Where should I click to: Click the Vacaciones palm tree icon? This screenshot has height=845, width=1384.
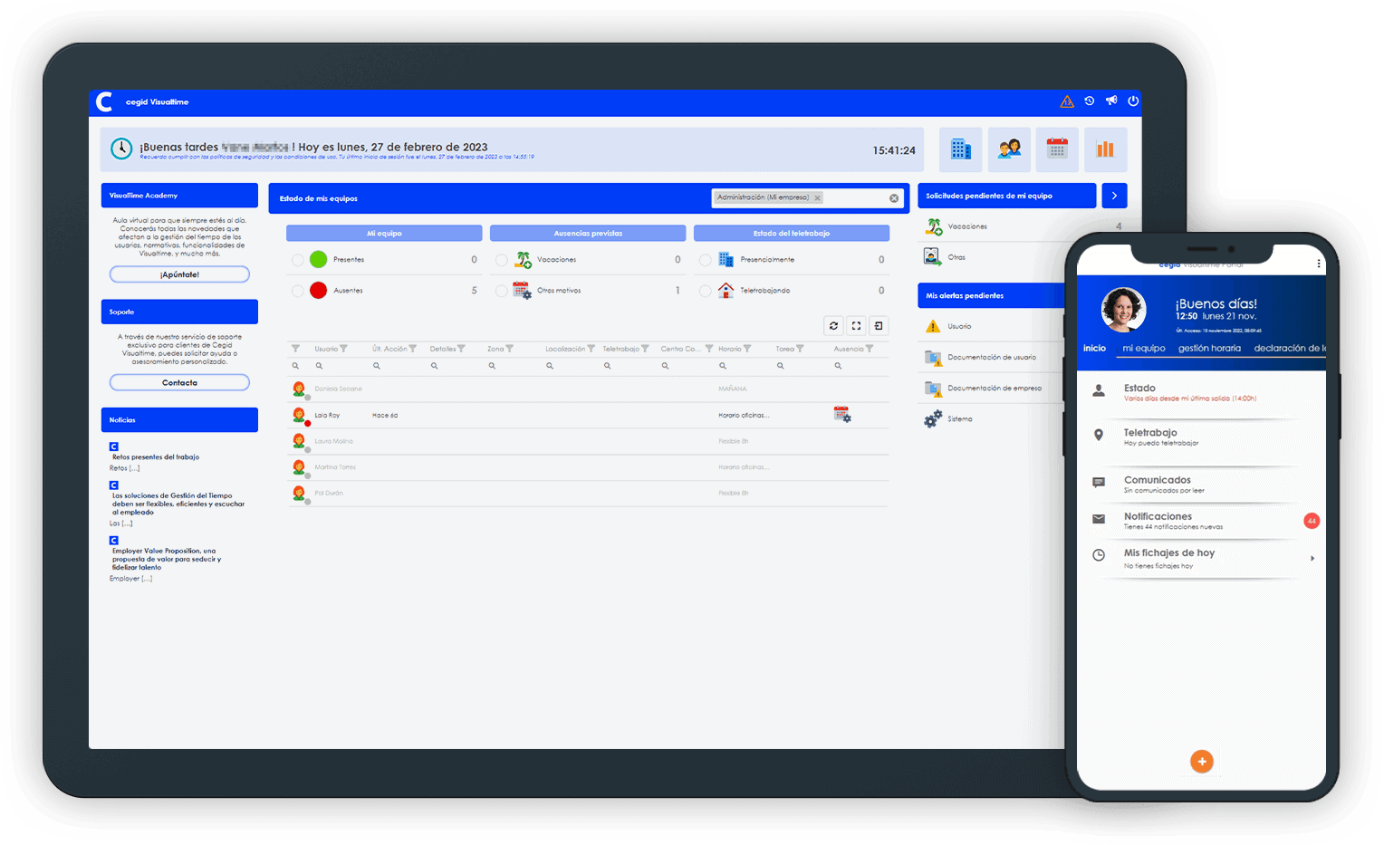(933, 226)
